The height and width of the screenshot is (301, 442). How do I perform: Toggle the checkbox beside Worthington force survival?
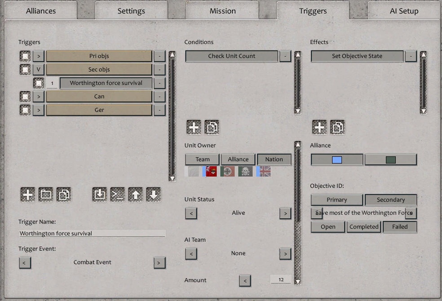[39, 83]
